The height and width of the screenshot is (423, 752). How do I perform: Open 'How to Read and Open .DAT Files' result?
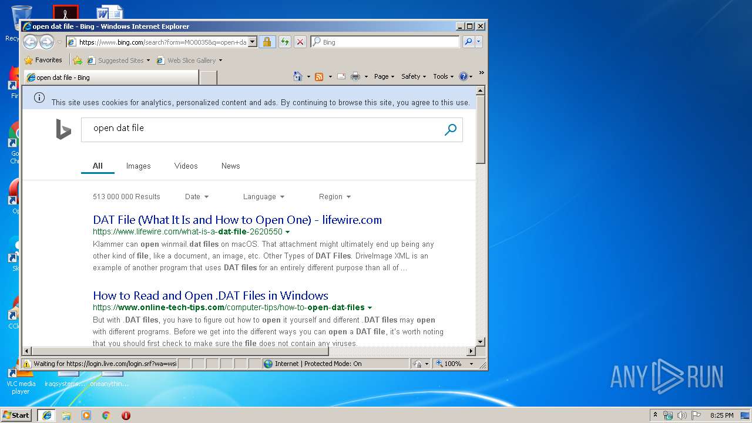(x=210, y=296)
